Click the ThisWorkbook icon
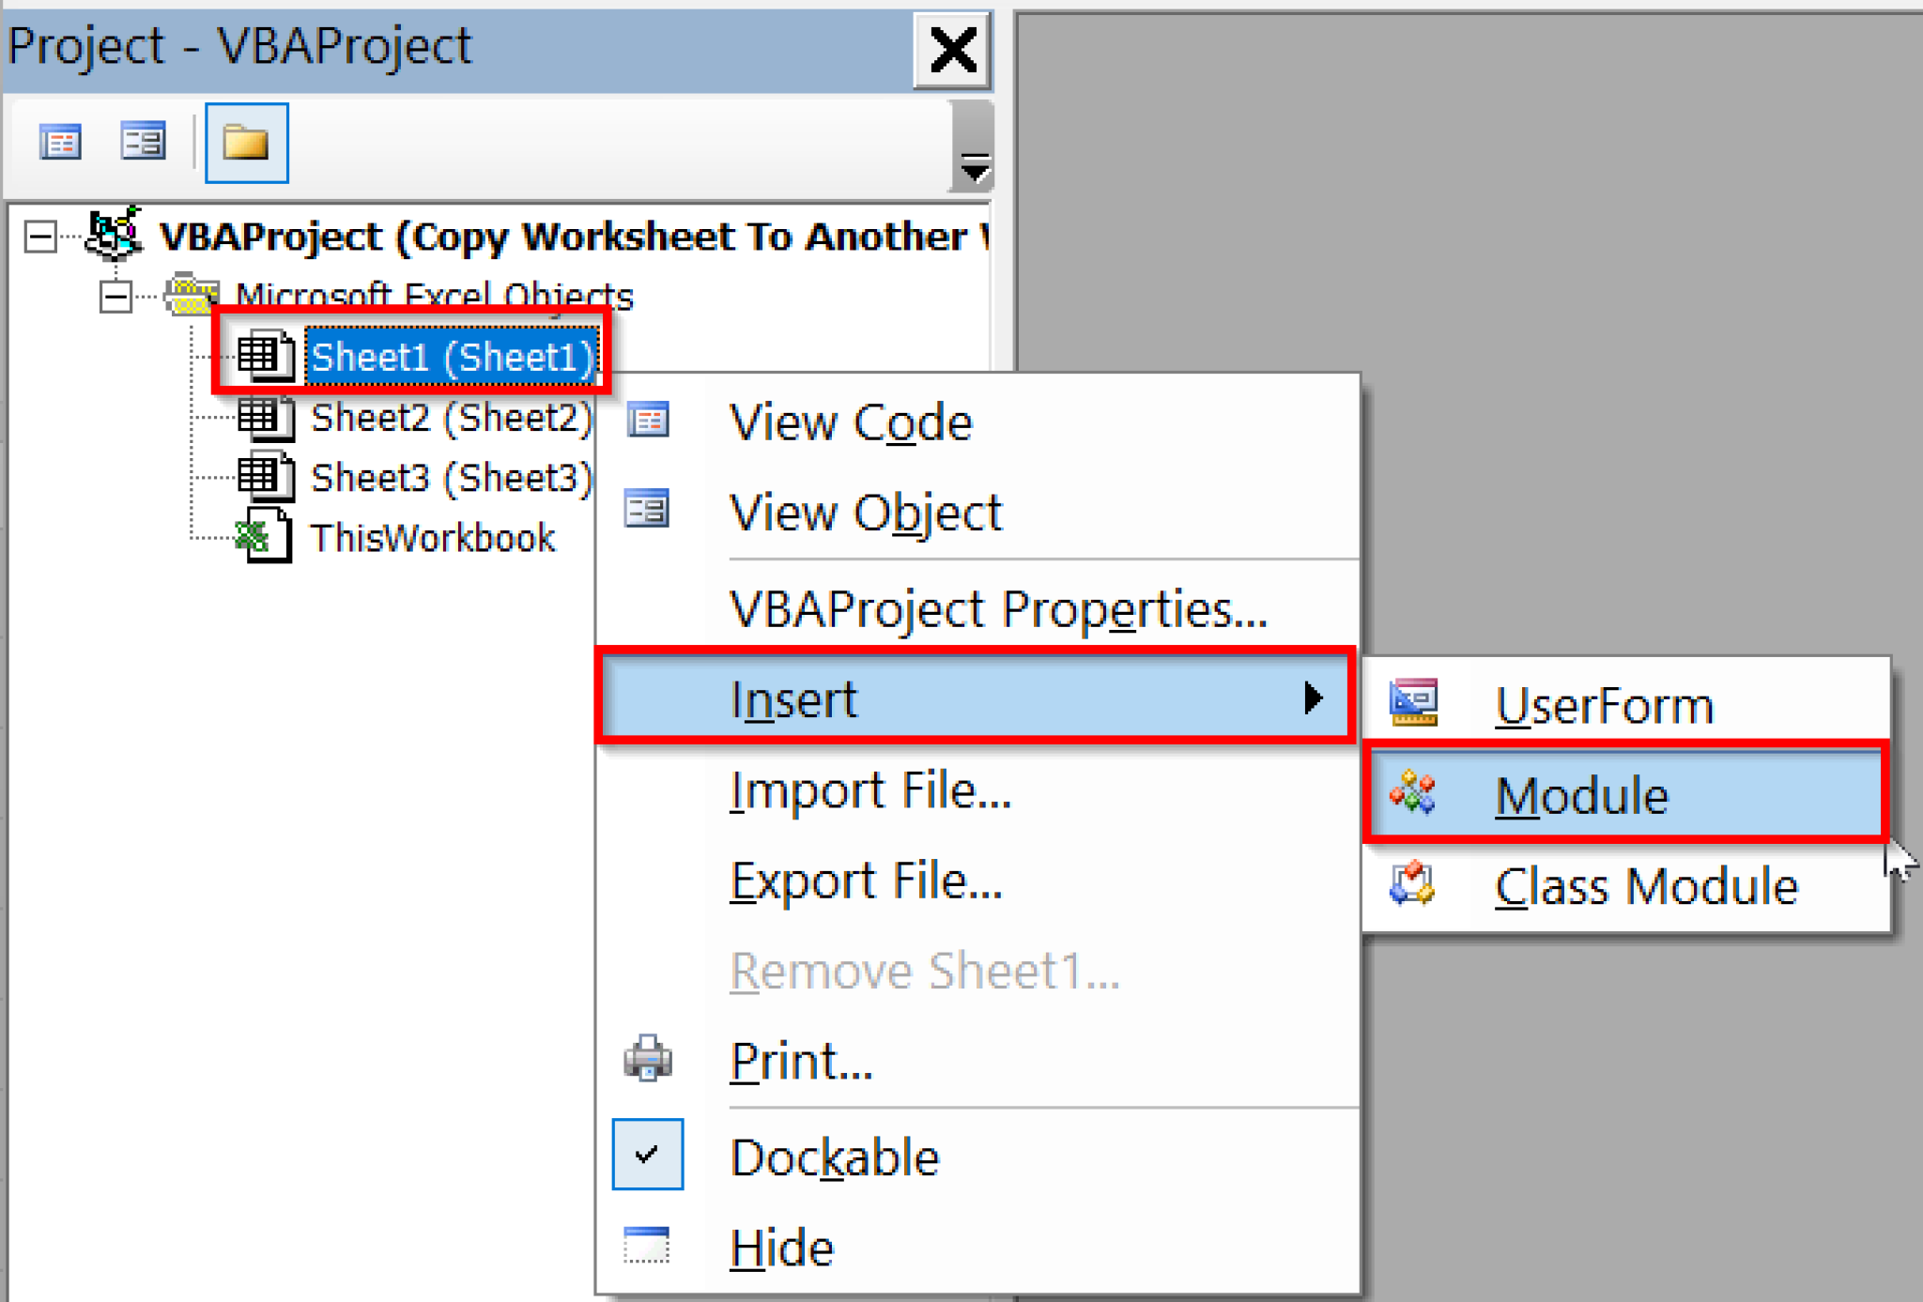Screen dimensions: 1923x1302 [266, 536]
